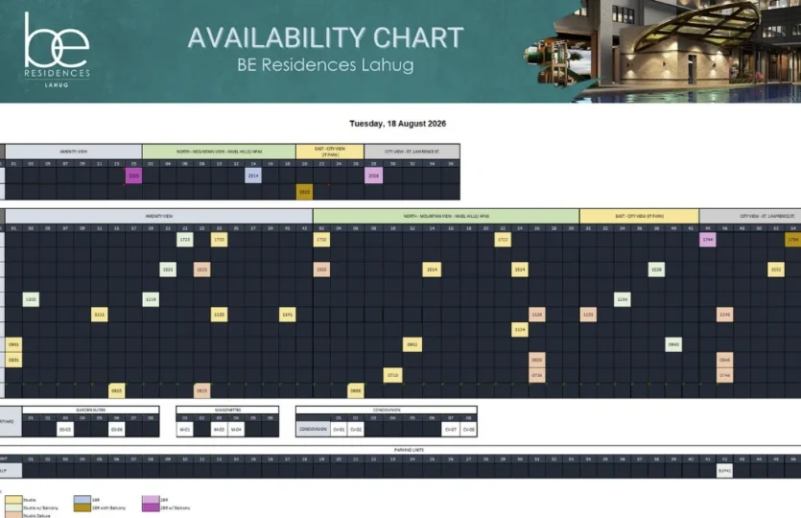The width and height of the screenshot is (801, 518).
Task: Select maisonette unit M-03
Action: click(219, 430)
